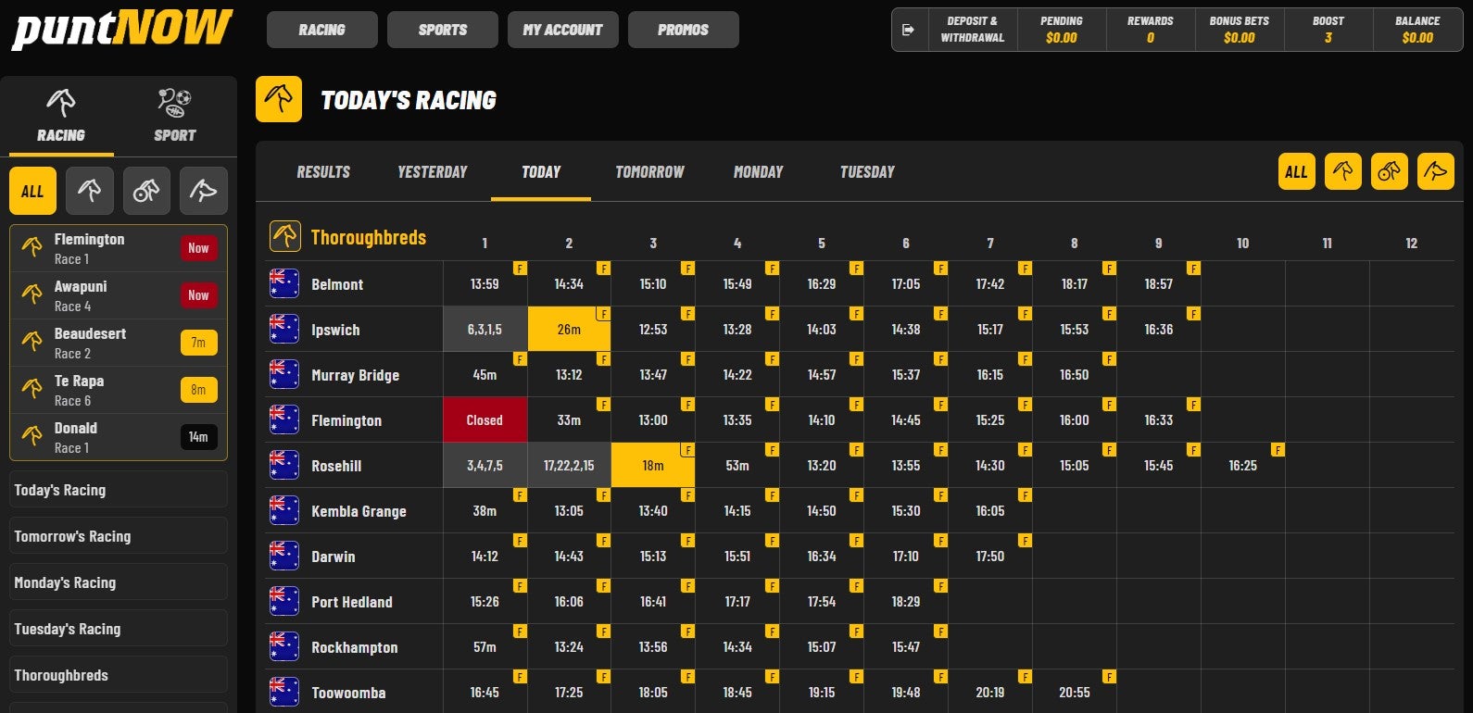Image resolution: width=1473 pixels, height=713 pixels.
Task: Switch to the Tuesday tab
Action: 867,171
